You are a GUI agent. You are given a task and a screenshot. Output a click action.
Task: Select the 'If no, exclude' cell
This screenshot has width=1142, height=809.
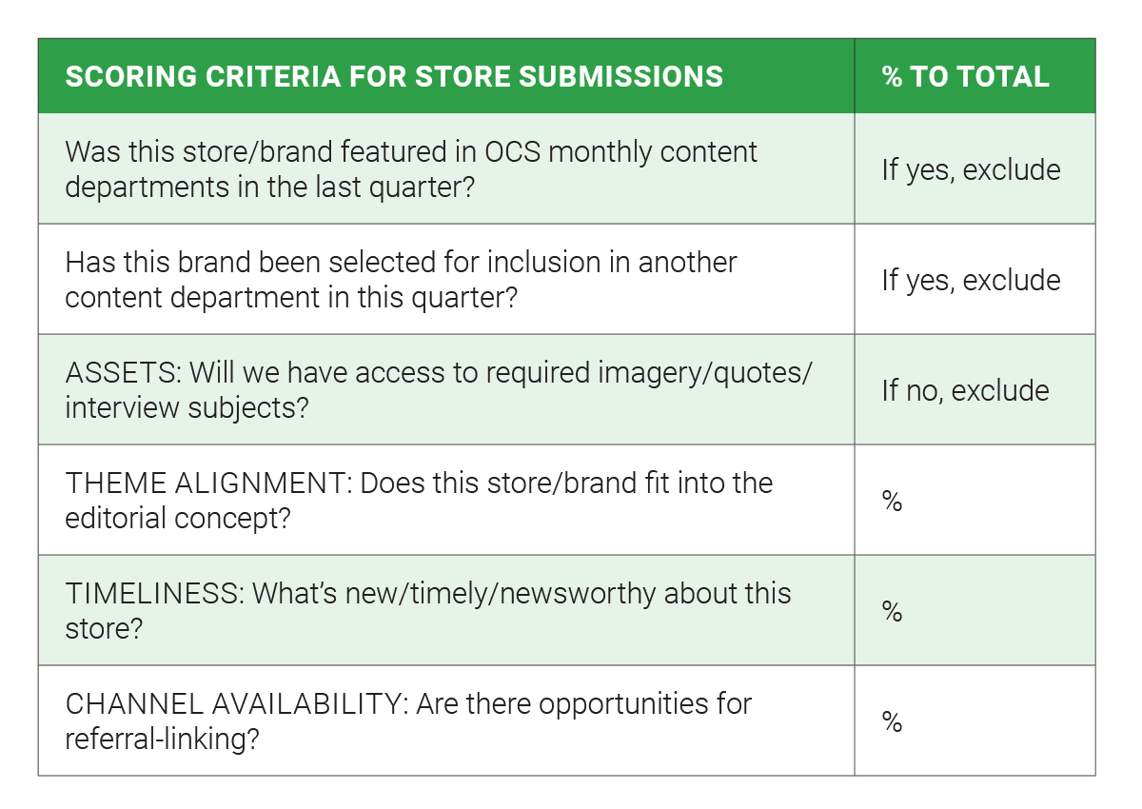tap(965, 390)
